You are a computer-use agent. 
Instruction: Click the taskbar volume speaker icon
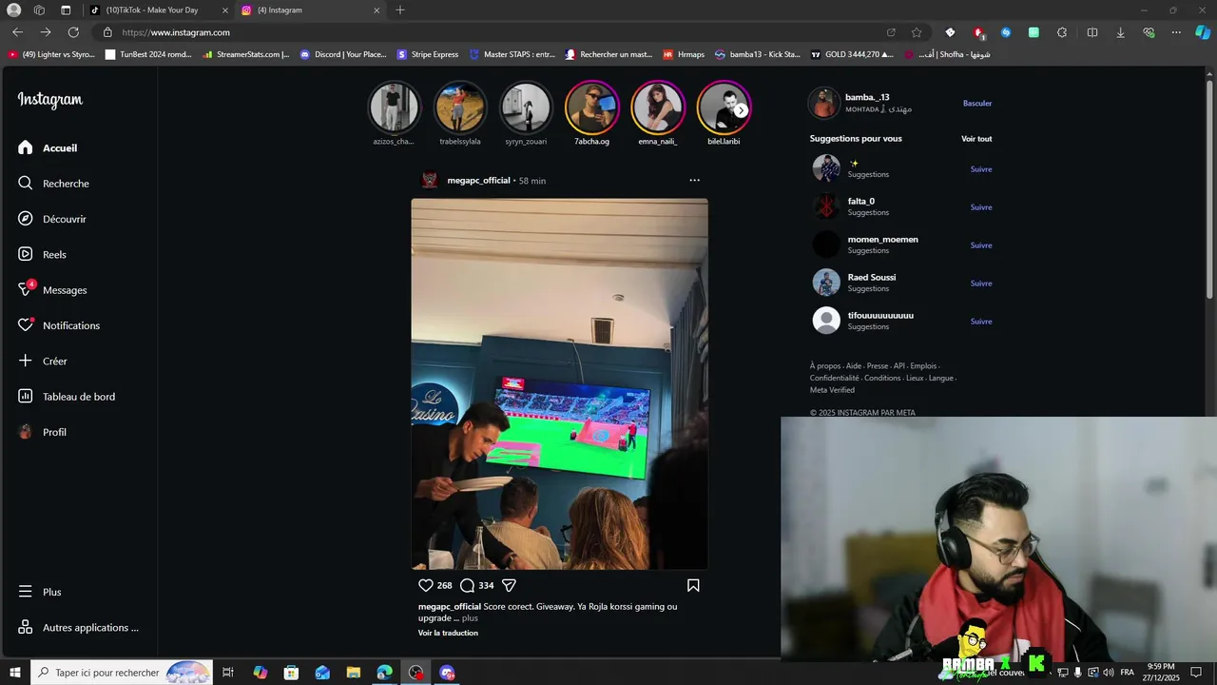pyautogui.click(x=1108, y=673)
